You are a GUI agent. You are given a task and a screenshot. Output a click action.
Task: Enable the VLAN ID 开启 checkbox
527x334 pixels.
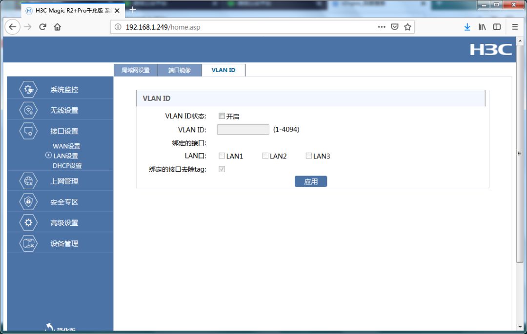(222, 116)
